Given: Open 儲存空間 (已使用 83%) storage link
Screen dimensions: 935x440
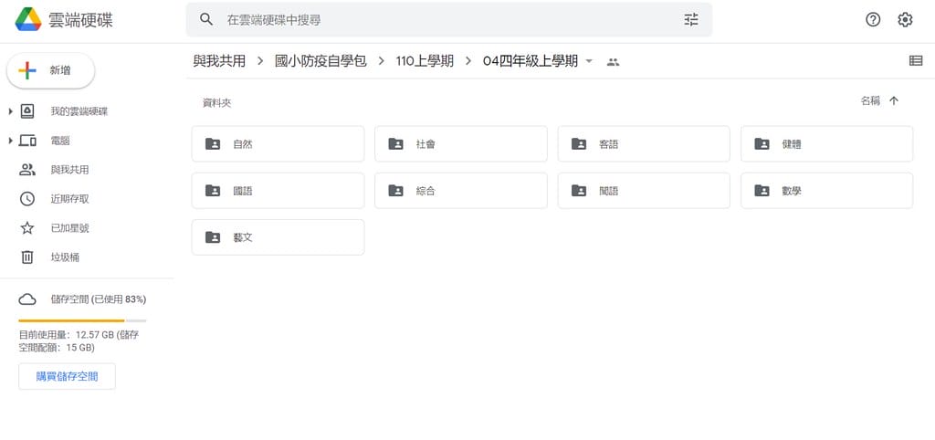Looking at the screenshot, I should (99, 299).
